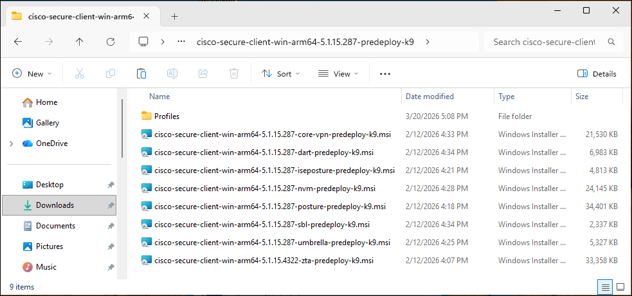Image resolution: width=632 pixels, height=296 pixels.
Task: Click the Delete trash icon
Action: click(234, 73)
